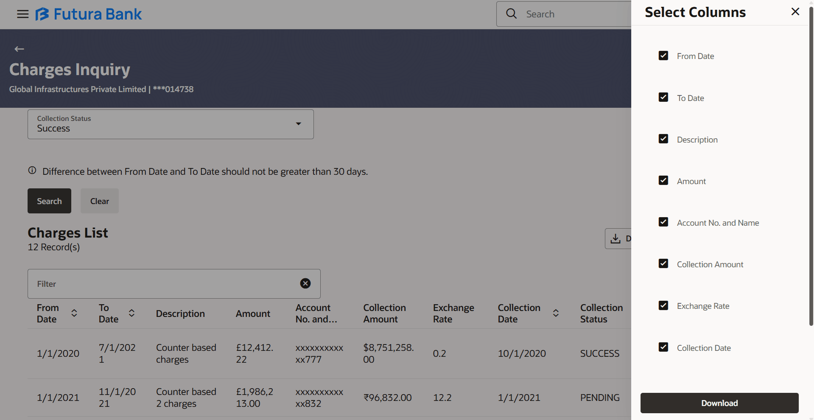Click the Collection Amount column header
The height and width of the screenshot is (420, 814).
point(384,314)
